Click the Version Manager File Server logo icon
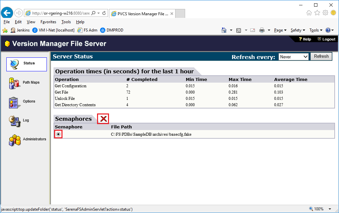339x213 pixels. click(x=8, y=43)
